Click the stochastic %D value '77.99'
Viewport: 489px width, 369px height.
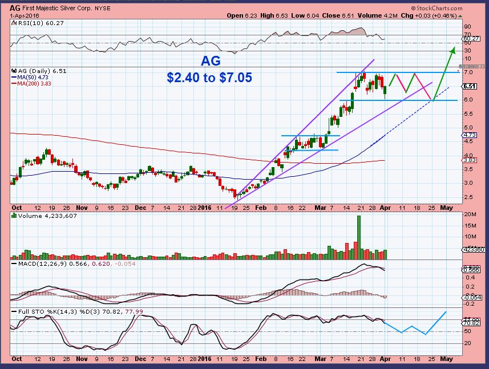(134, 311)
